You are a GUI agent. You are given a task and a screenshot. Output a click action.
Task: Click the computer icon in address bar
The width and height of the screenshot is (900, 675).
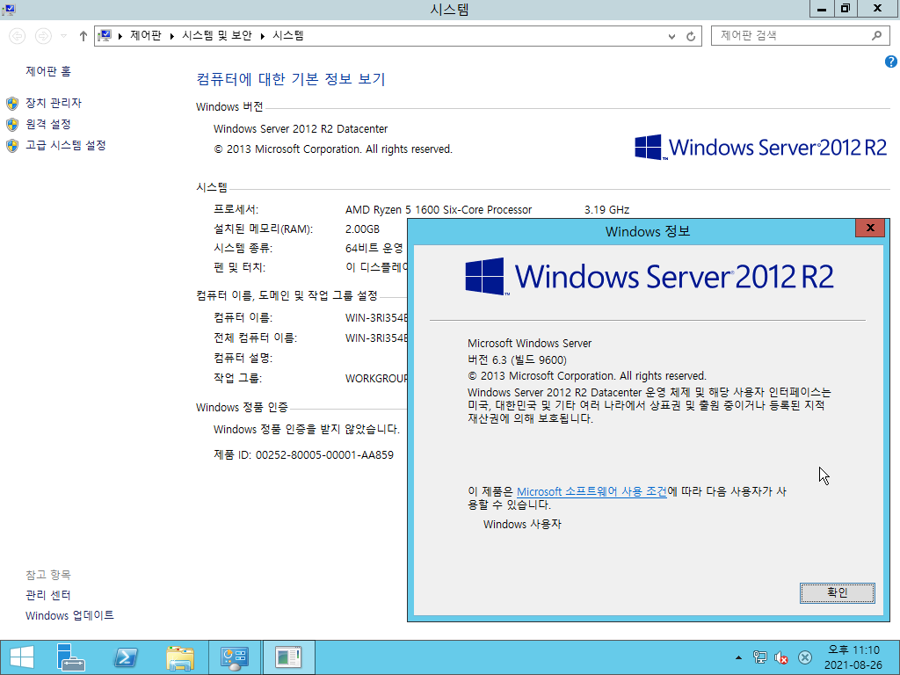point(105,35)
